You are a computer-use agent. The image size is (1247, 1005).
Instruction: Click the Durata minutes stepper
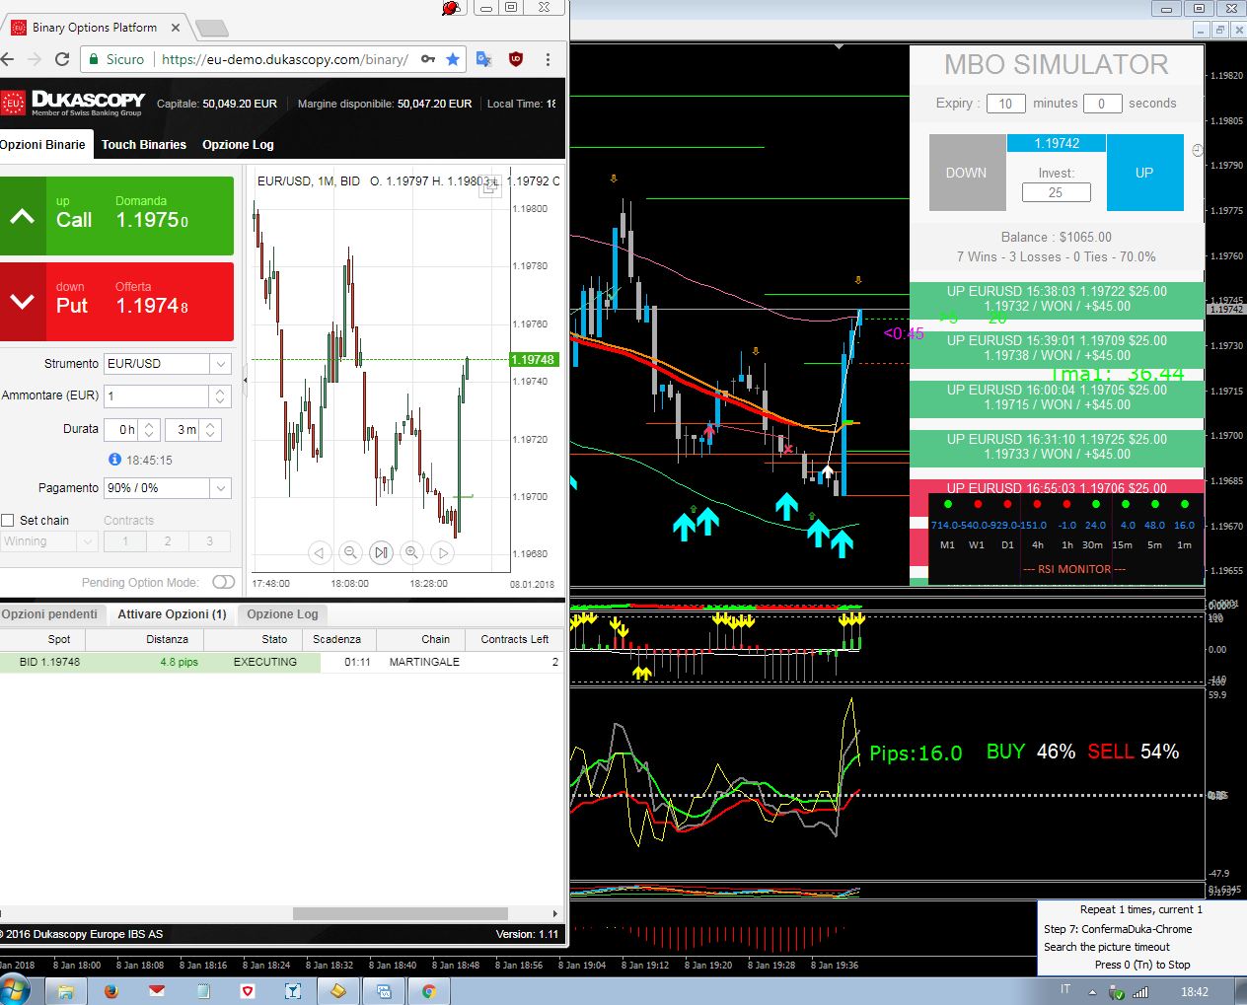[x=209, y=429]
